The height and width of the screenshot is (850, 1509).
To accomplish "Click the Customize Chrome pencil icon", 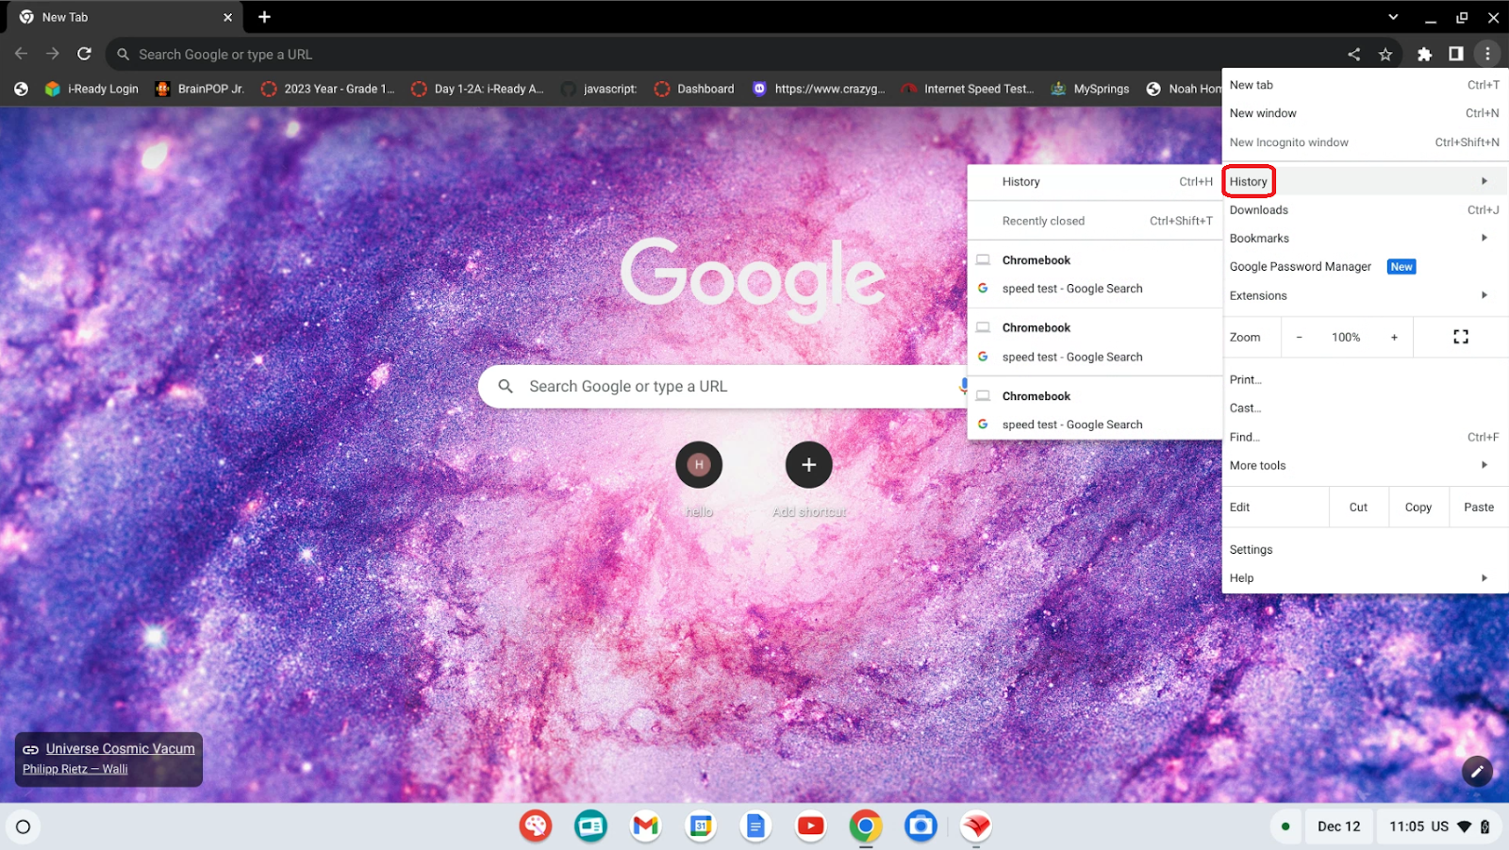I will (1477, 772).
